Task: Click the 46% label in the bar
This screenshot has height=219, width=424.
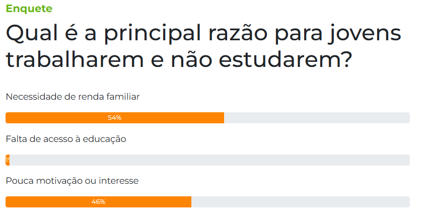Action: click(98, 202)
